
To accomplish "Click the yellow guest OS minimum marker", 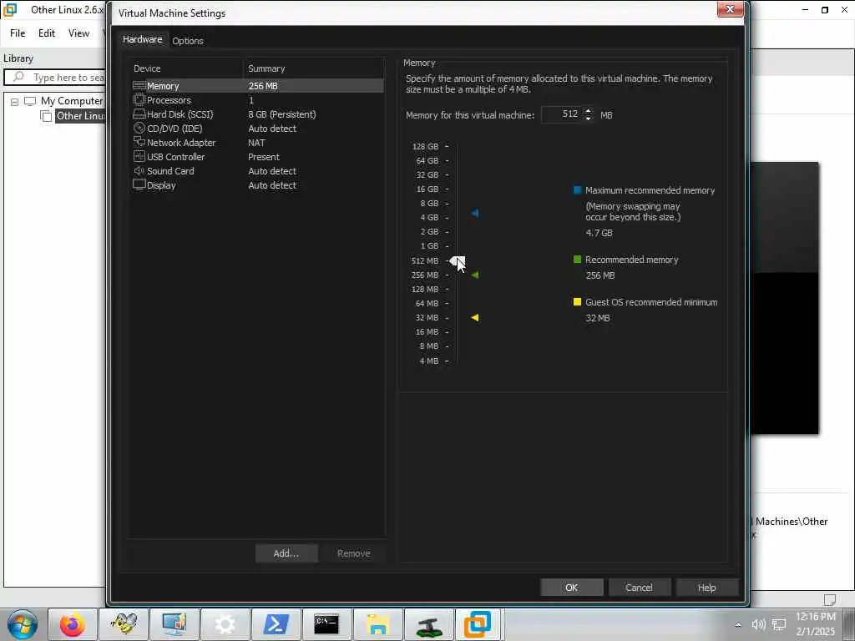I will (x=475, y=317).
